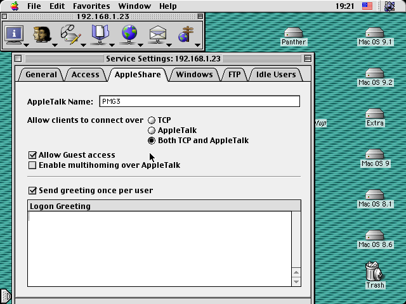Click the Logon Greeting scroll up arrow
Screen dimensions: 406x304
[x=296, y=272]
